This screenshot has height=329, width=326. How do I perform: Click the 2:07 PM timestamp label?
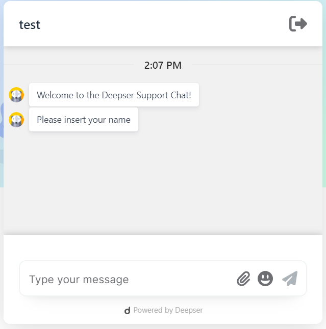tap(163, 65)
